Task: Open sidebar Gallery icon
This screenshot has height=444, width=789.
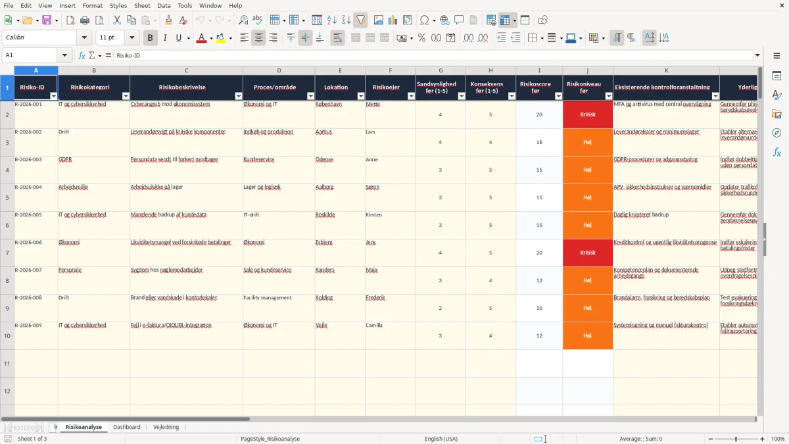Action: tap(777, 114)
